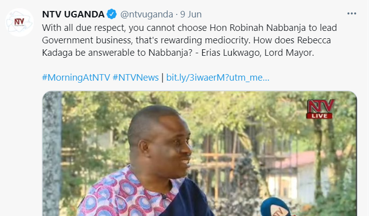The width and height of the screenshot is (386, 216).
Task: Open the tweet via the 9 Jun timestamp
Action: point(191,14)
